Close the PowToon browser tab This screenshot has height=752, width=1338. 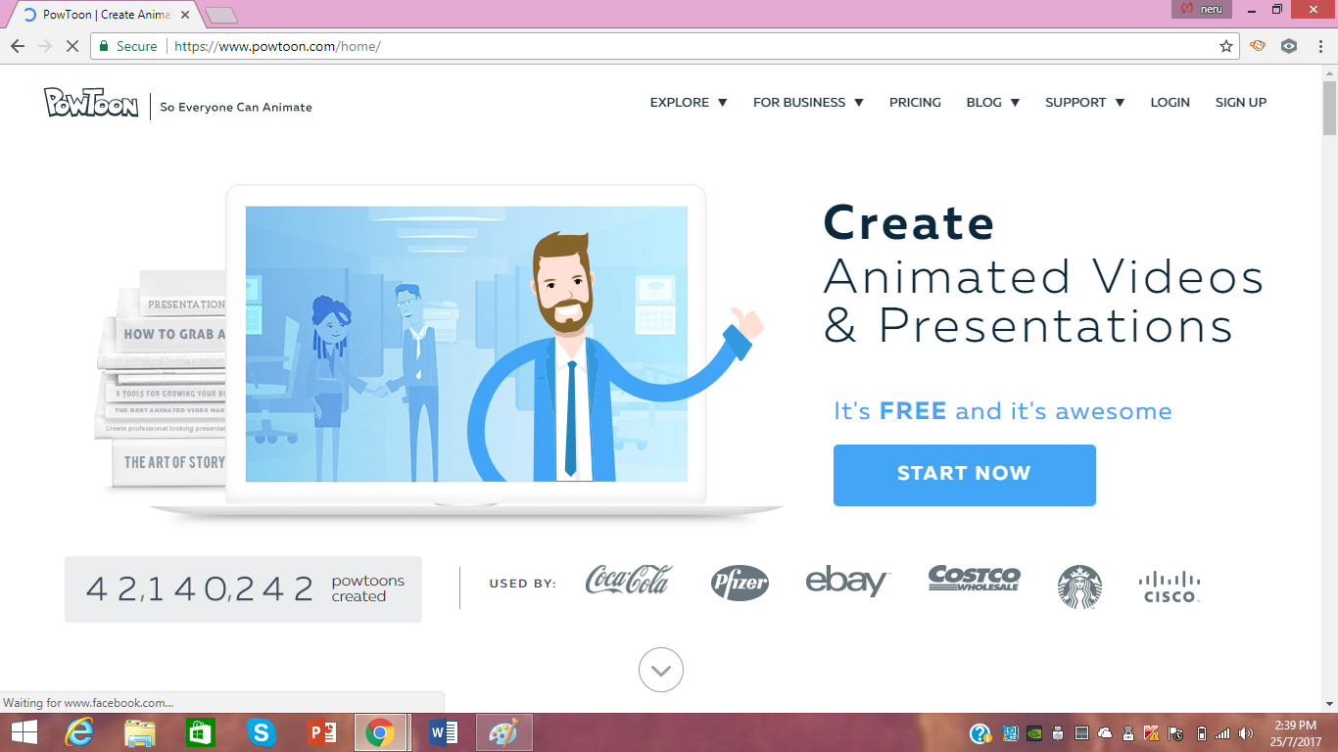point(185,15)
